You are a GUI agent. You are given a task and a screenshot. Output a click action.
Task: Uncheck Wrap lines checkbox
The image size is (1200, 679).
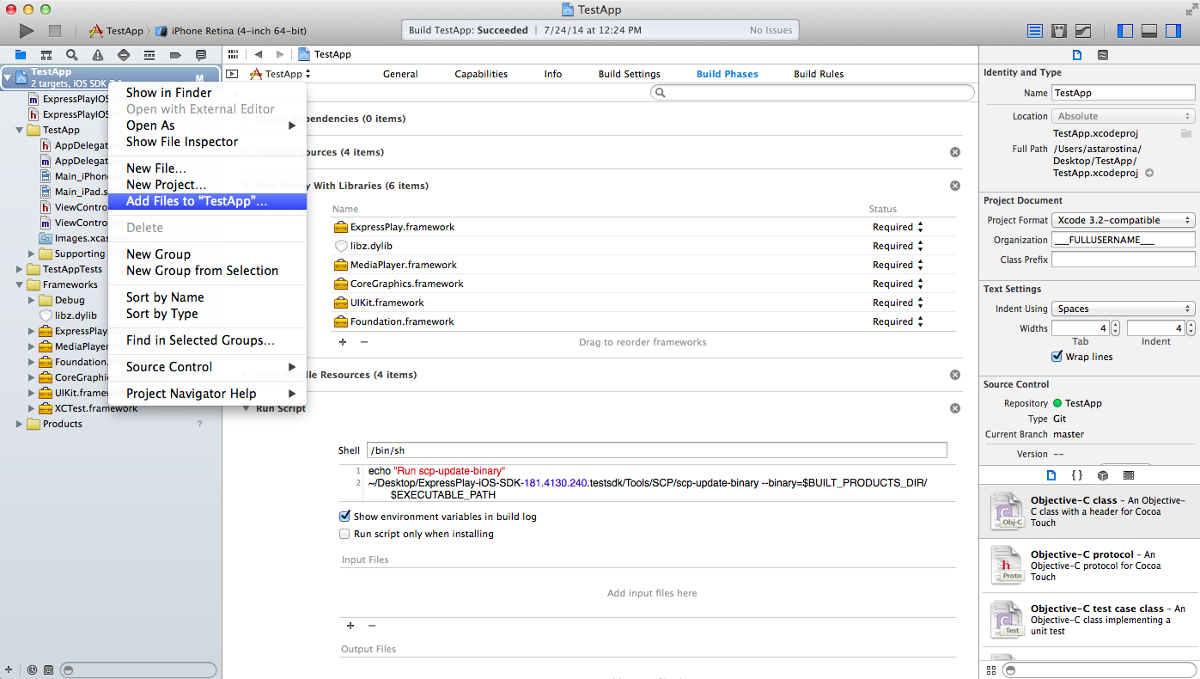pos(1057,357)
